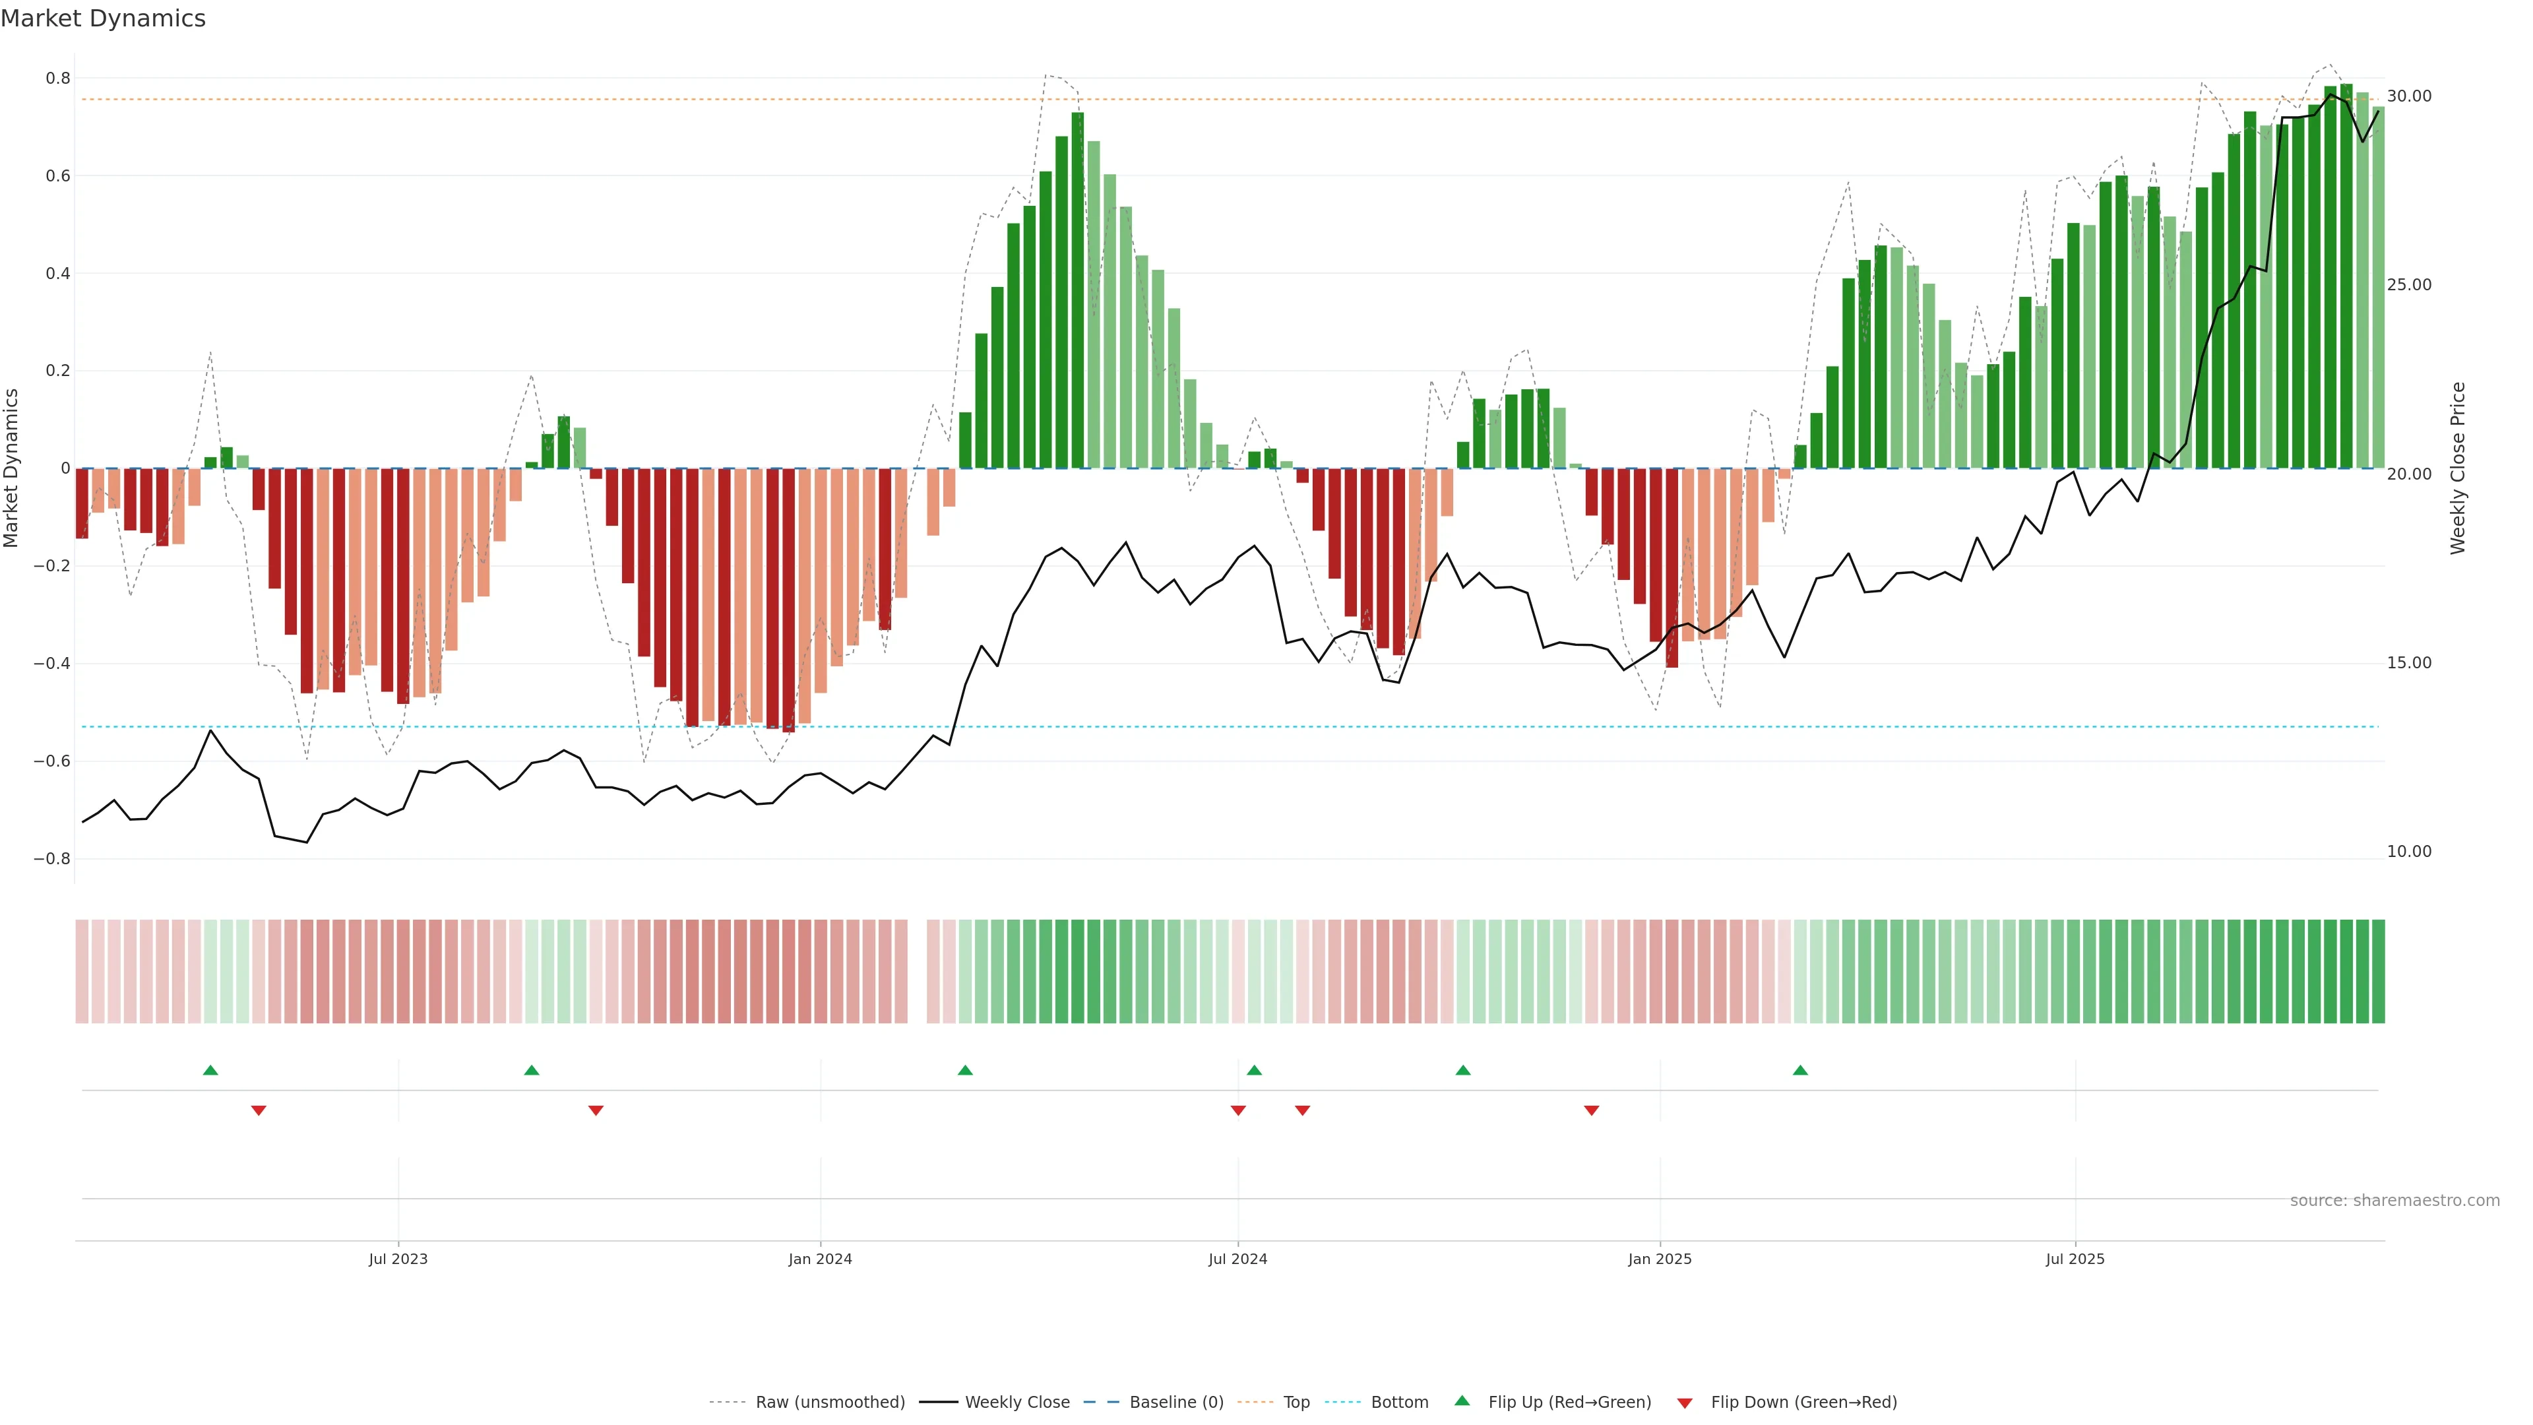Toggle the Weekly Close legend entry
The width and height of the screenshot is (2533, 1425).
click(x=1016, y=1403)
